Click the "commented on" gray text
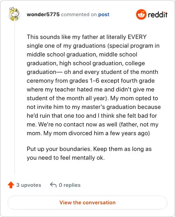Image resolution: width=175 pixels, height=217 pixels. [79, 14]
